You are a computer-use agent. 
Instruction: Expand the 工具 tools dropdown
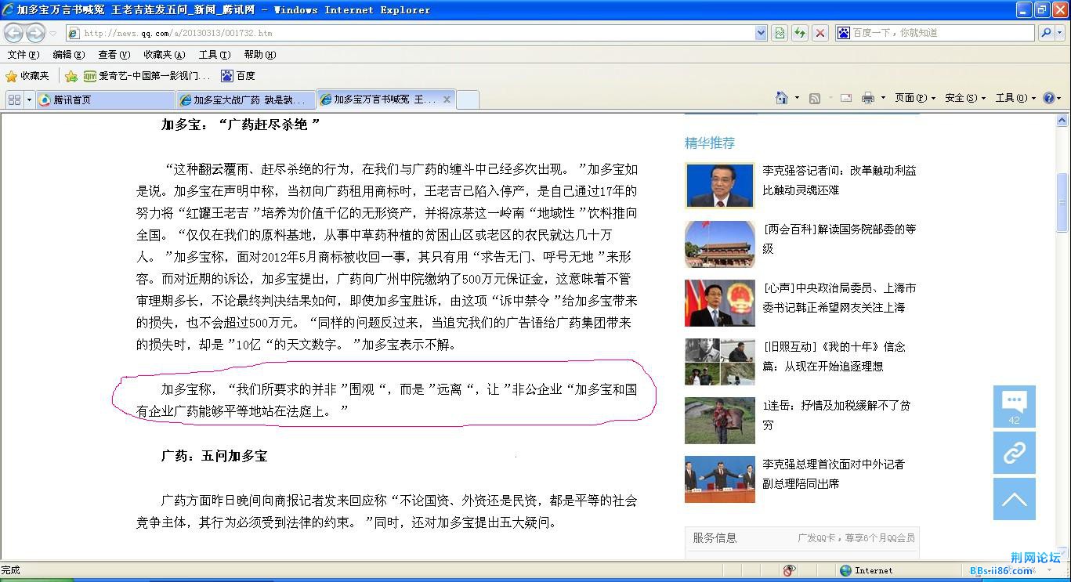pos(1012,97)
